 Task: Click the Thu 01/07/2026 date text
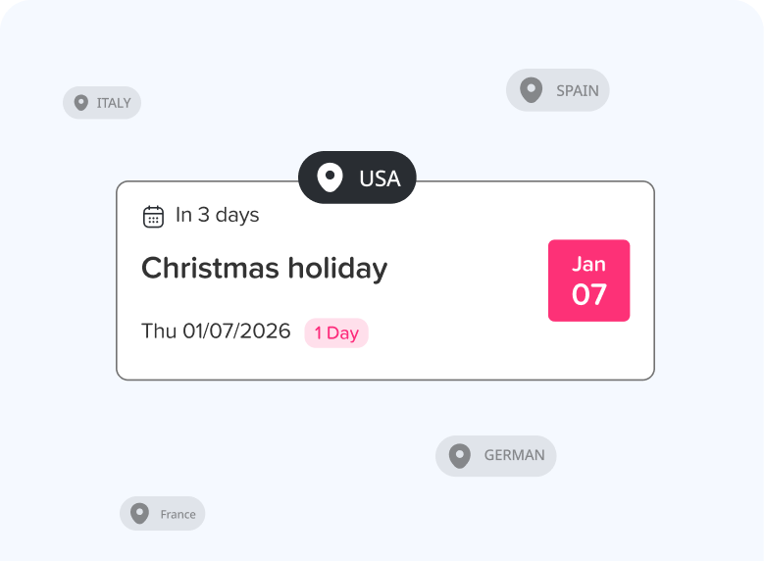pyautogui.click(x=216, y=331)
